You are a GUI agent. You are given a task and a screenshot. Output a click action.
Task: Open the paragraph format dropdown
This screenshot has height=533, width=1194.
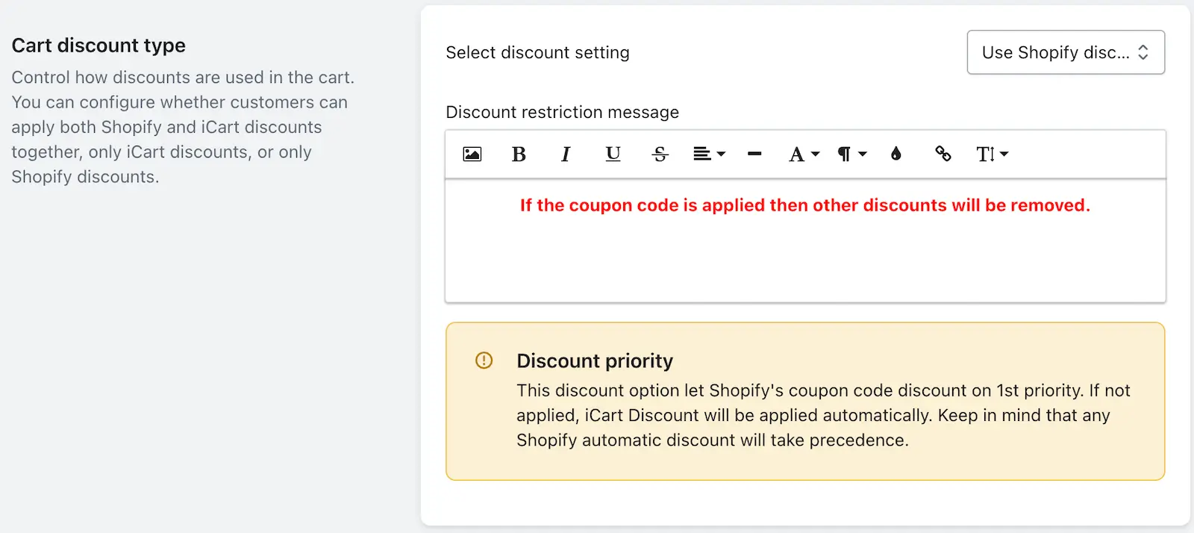coord(852,155)
